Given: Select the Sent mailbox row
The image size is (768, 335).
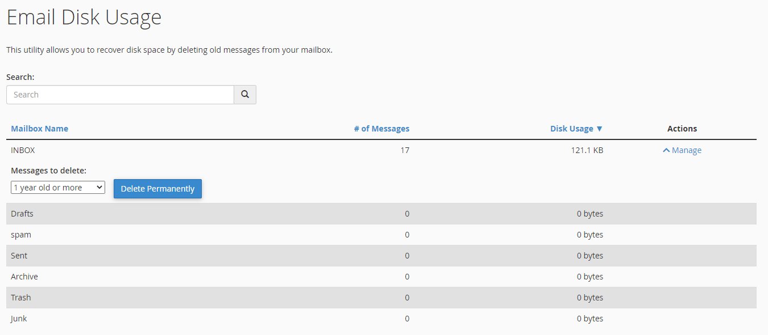Looking at the screenshot, I should [x=19, y=256].
